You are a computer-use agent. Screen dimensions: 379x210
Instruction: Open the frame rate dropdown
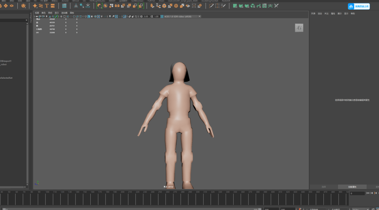360,209
